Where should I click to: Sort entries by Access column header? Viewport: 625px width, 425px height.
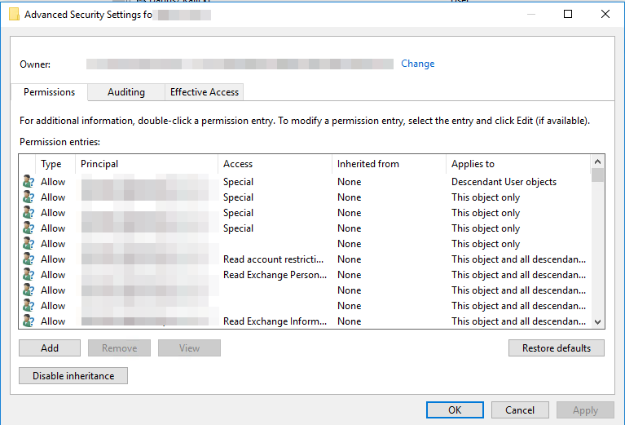click(x=275, y=164)
